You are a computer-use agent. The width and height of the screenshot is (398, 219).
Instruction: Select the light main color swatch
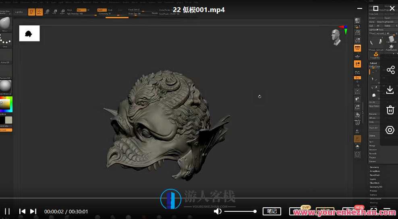click(x=8, y=120)
